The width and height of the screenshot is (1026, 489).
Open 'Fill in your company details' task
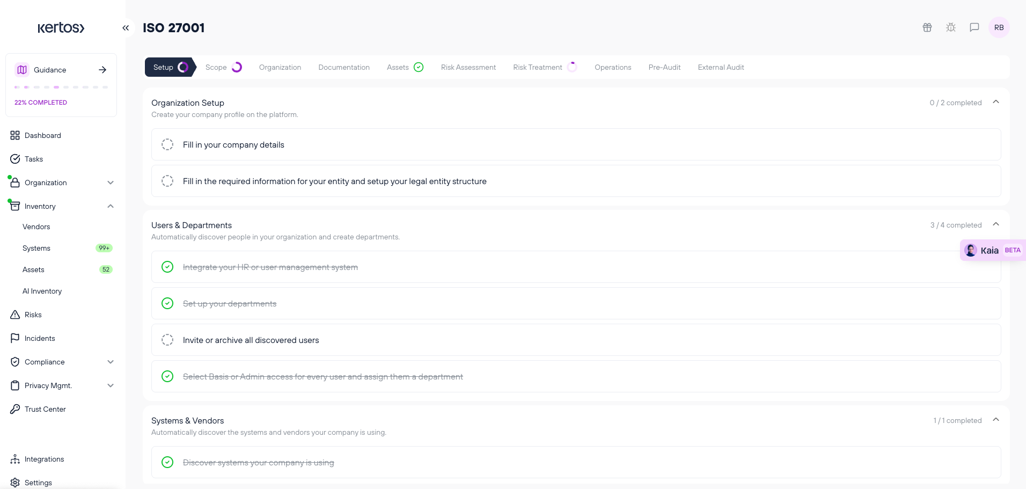[x=576, y=144]
